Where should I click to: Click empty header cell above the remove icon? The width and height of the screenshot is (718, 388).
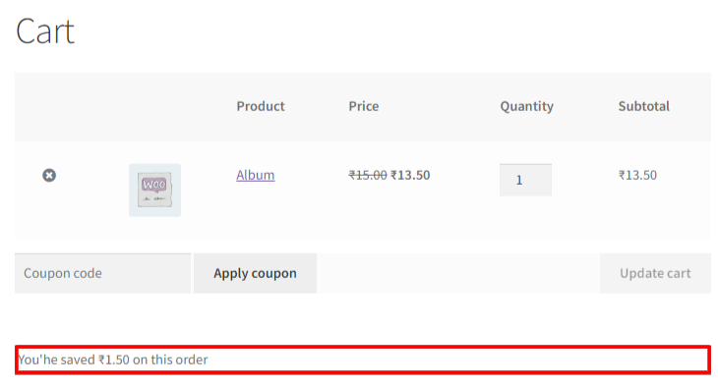click(x=49, y=106)
